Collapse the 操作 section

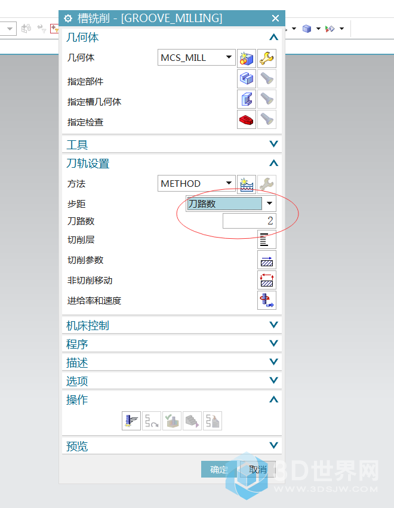tap(274, 399)
